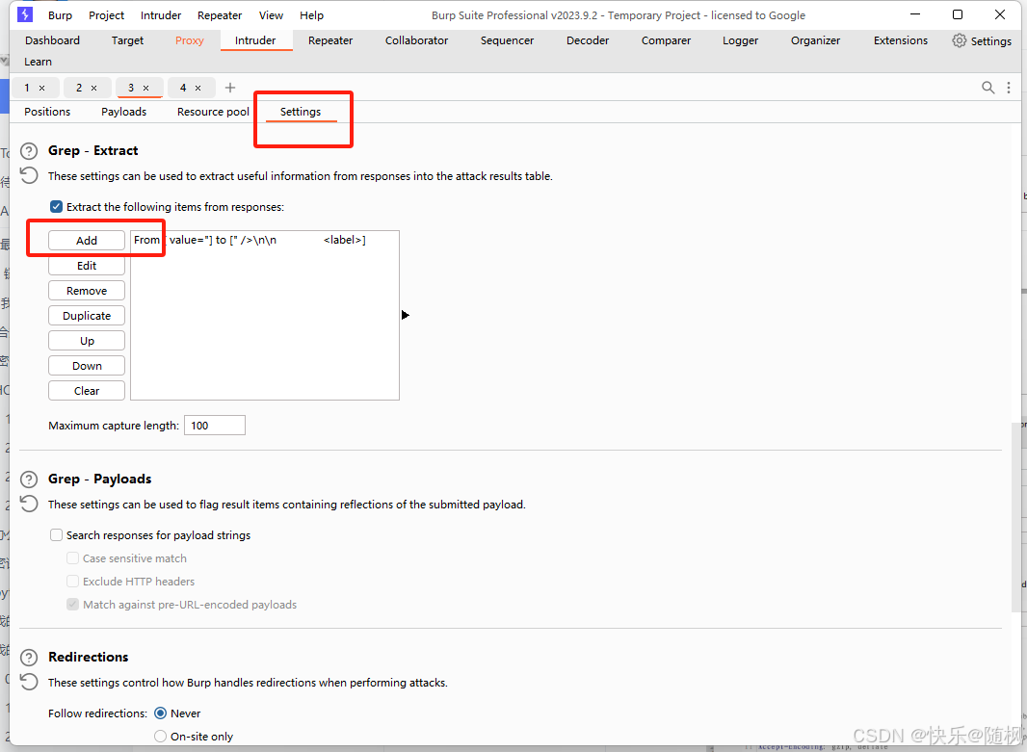Open the Repeater menu in menu bar
Viewport: 1027px width, 752px height.
[220, 15]
